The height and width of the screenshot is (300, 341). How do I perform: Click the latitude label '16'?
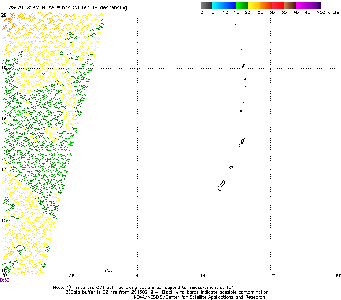[x=4, y=119]
